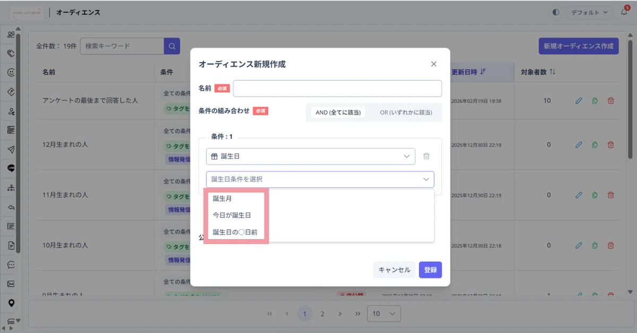
Task: Jump to first page arrow
Action: pyautogui.click(x=270, y=313)
